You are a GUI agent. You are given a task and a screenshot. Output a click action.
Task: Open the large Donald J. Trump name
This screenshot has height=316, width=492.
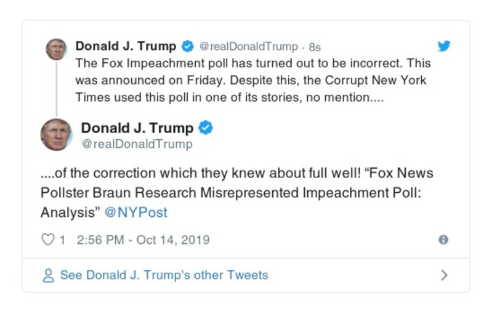click(x=137, y=128)
